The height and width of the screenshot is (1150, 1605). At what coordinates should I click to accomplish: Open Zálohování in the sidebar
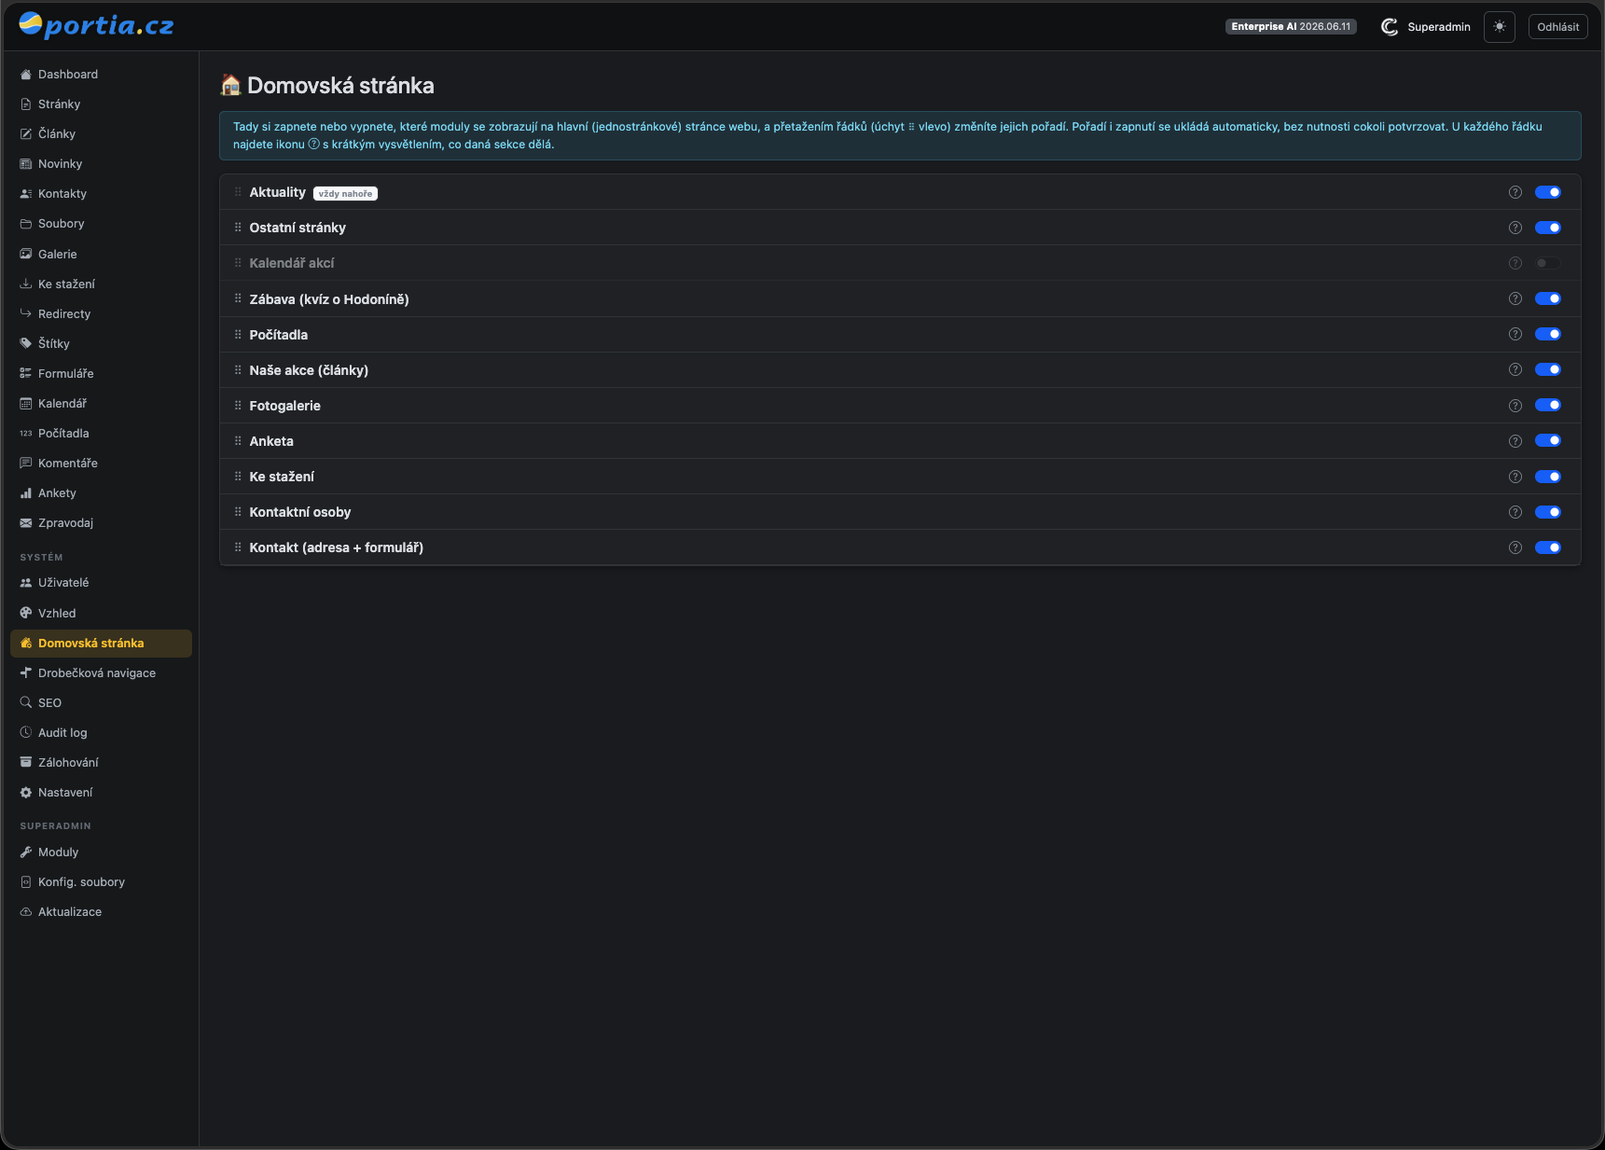(101, 762)
